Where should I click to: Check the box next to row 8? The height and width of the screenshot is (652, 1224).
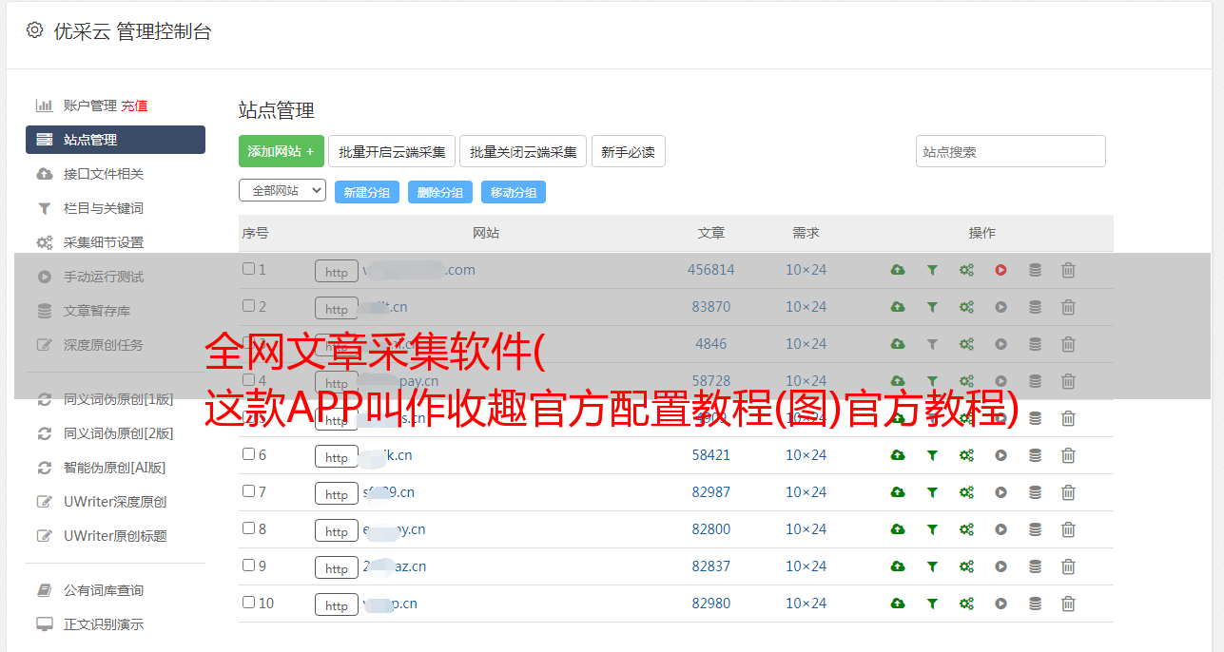[248, 528]
